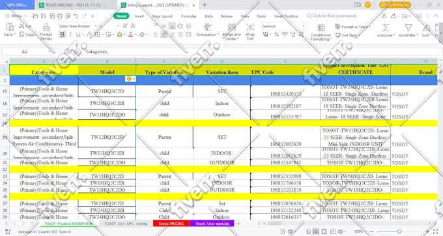
Task: Click the insert function fx icon
Action: click(x=77, y=52)
